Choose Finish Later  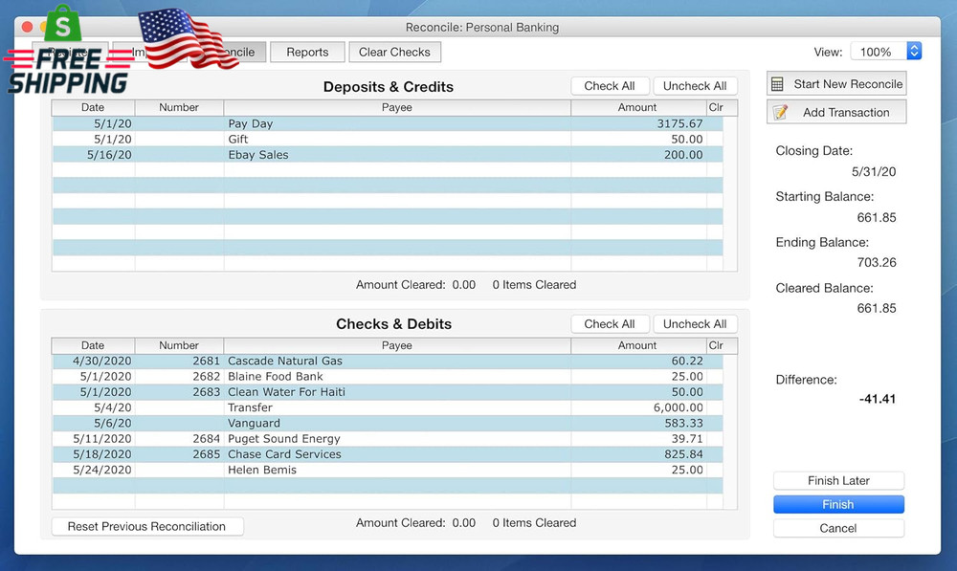pos(838,480)
